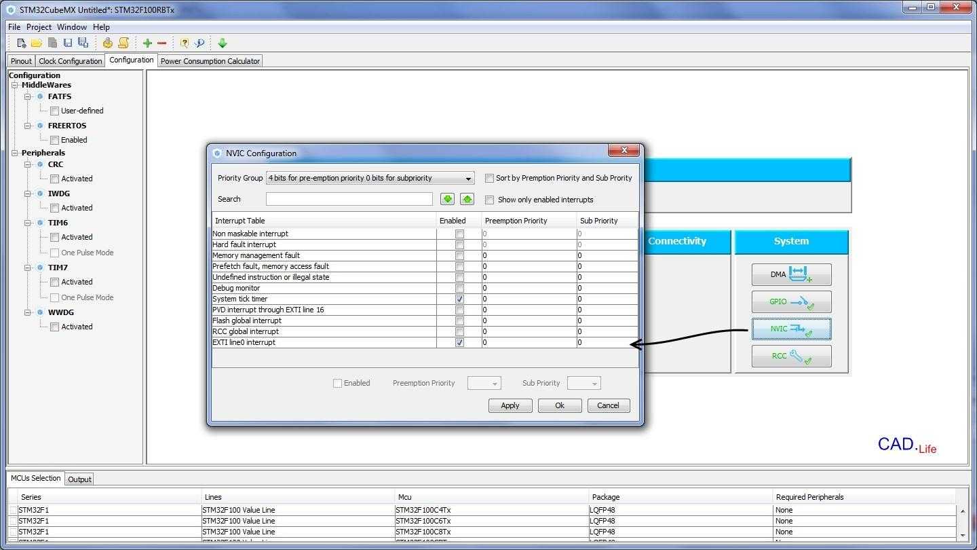This screenshot has height=550, width=977.
Task: Open the Priority Group dropdown
Action: coord(370,178)
